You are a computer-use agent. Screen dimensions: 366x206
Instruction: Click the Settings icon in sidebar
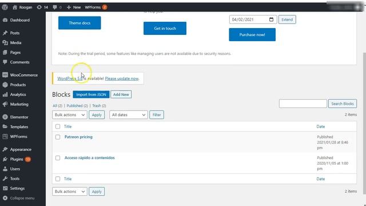pyautogui.click(x=5, y=188)
